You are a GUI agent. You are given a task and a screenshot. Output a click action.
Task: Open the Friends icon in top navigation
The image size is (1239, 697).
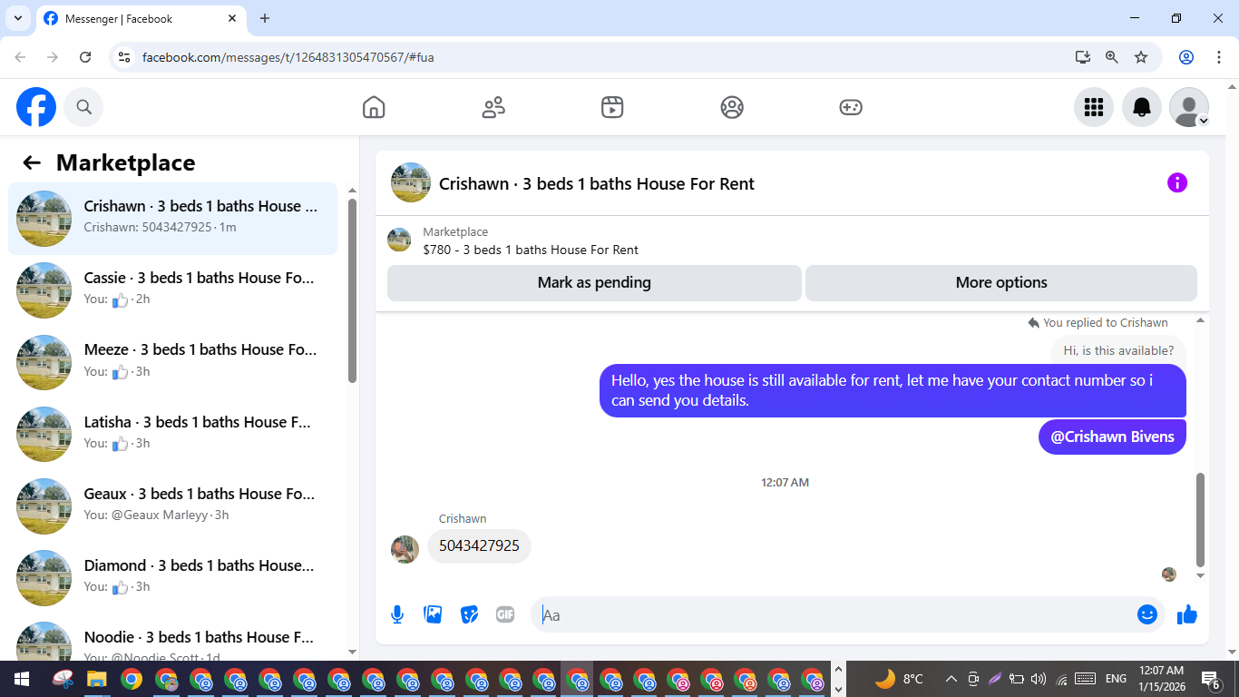point(493,107)
